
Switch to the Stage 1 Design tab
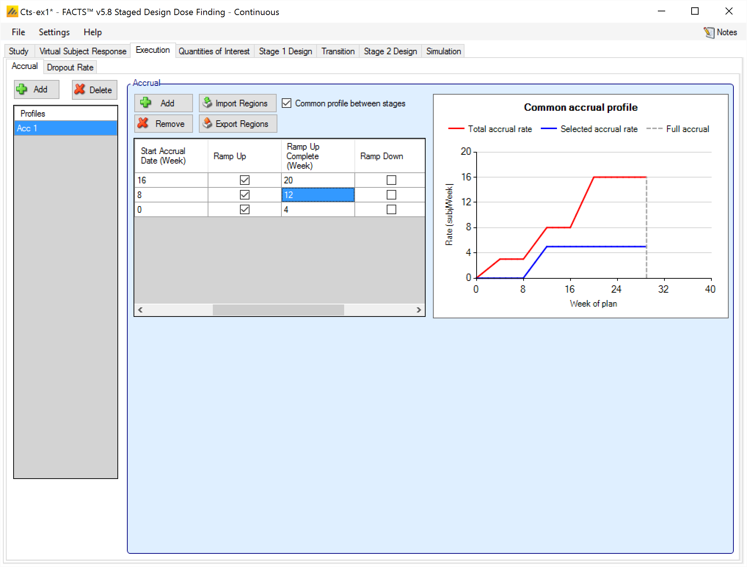[285, 51]
